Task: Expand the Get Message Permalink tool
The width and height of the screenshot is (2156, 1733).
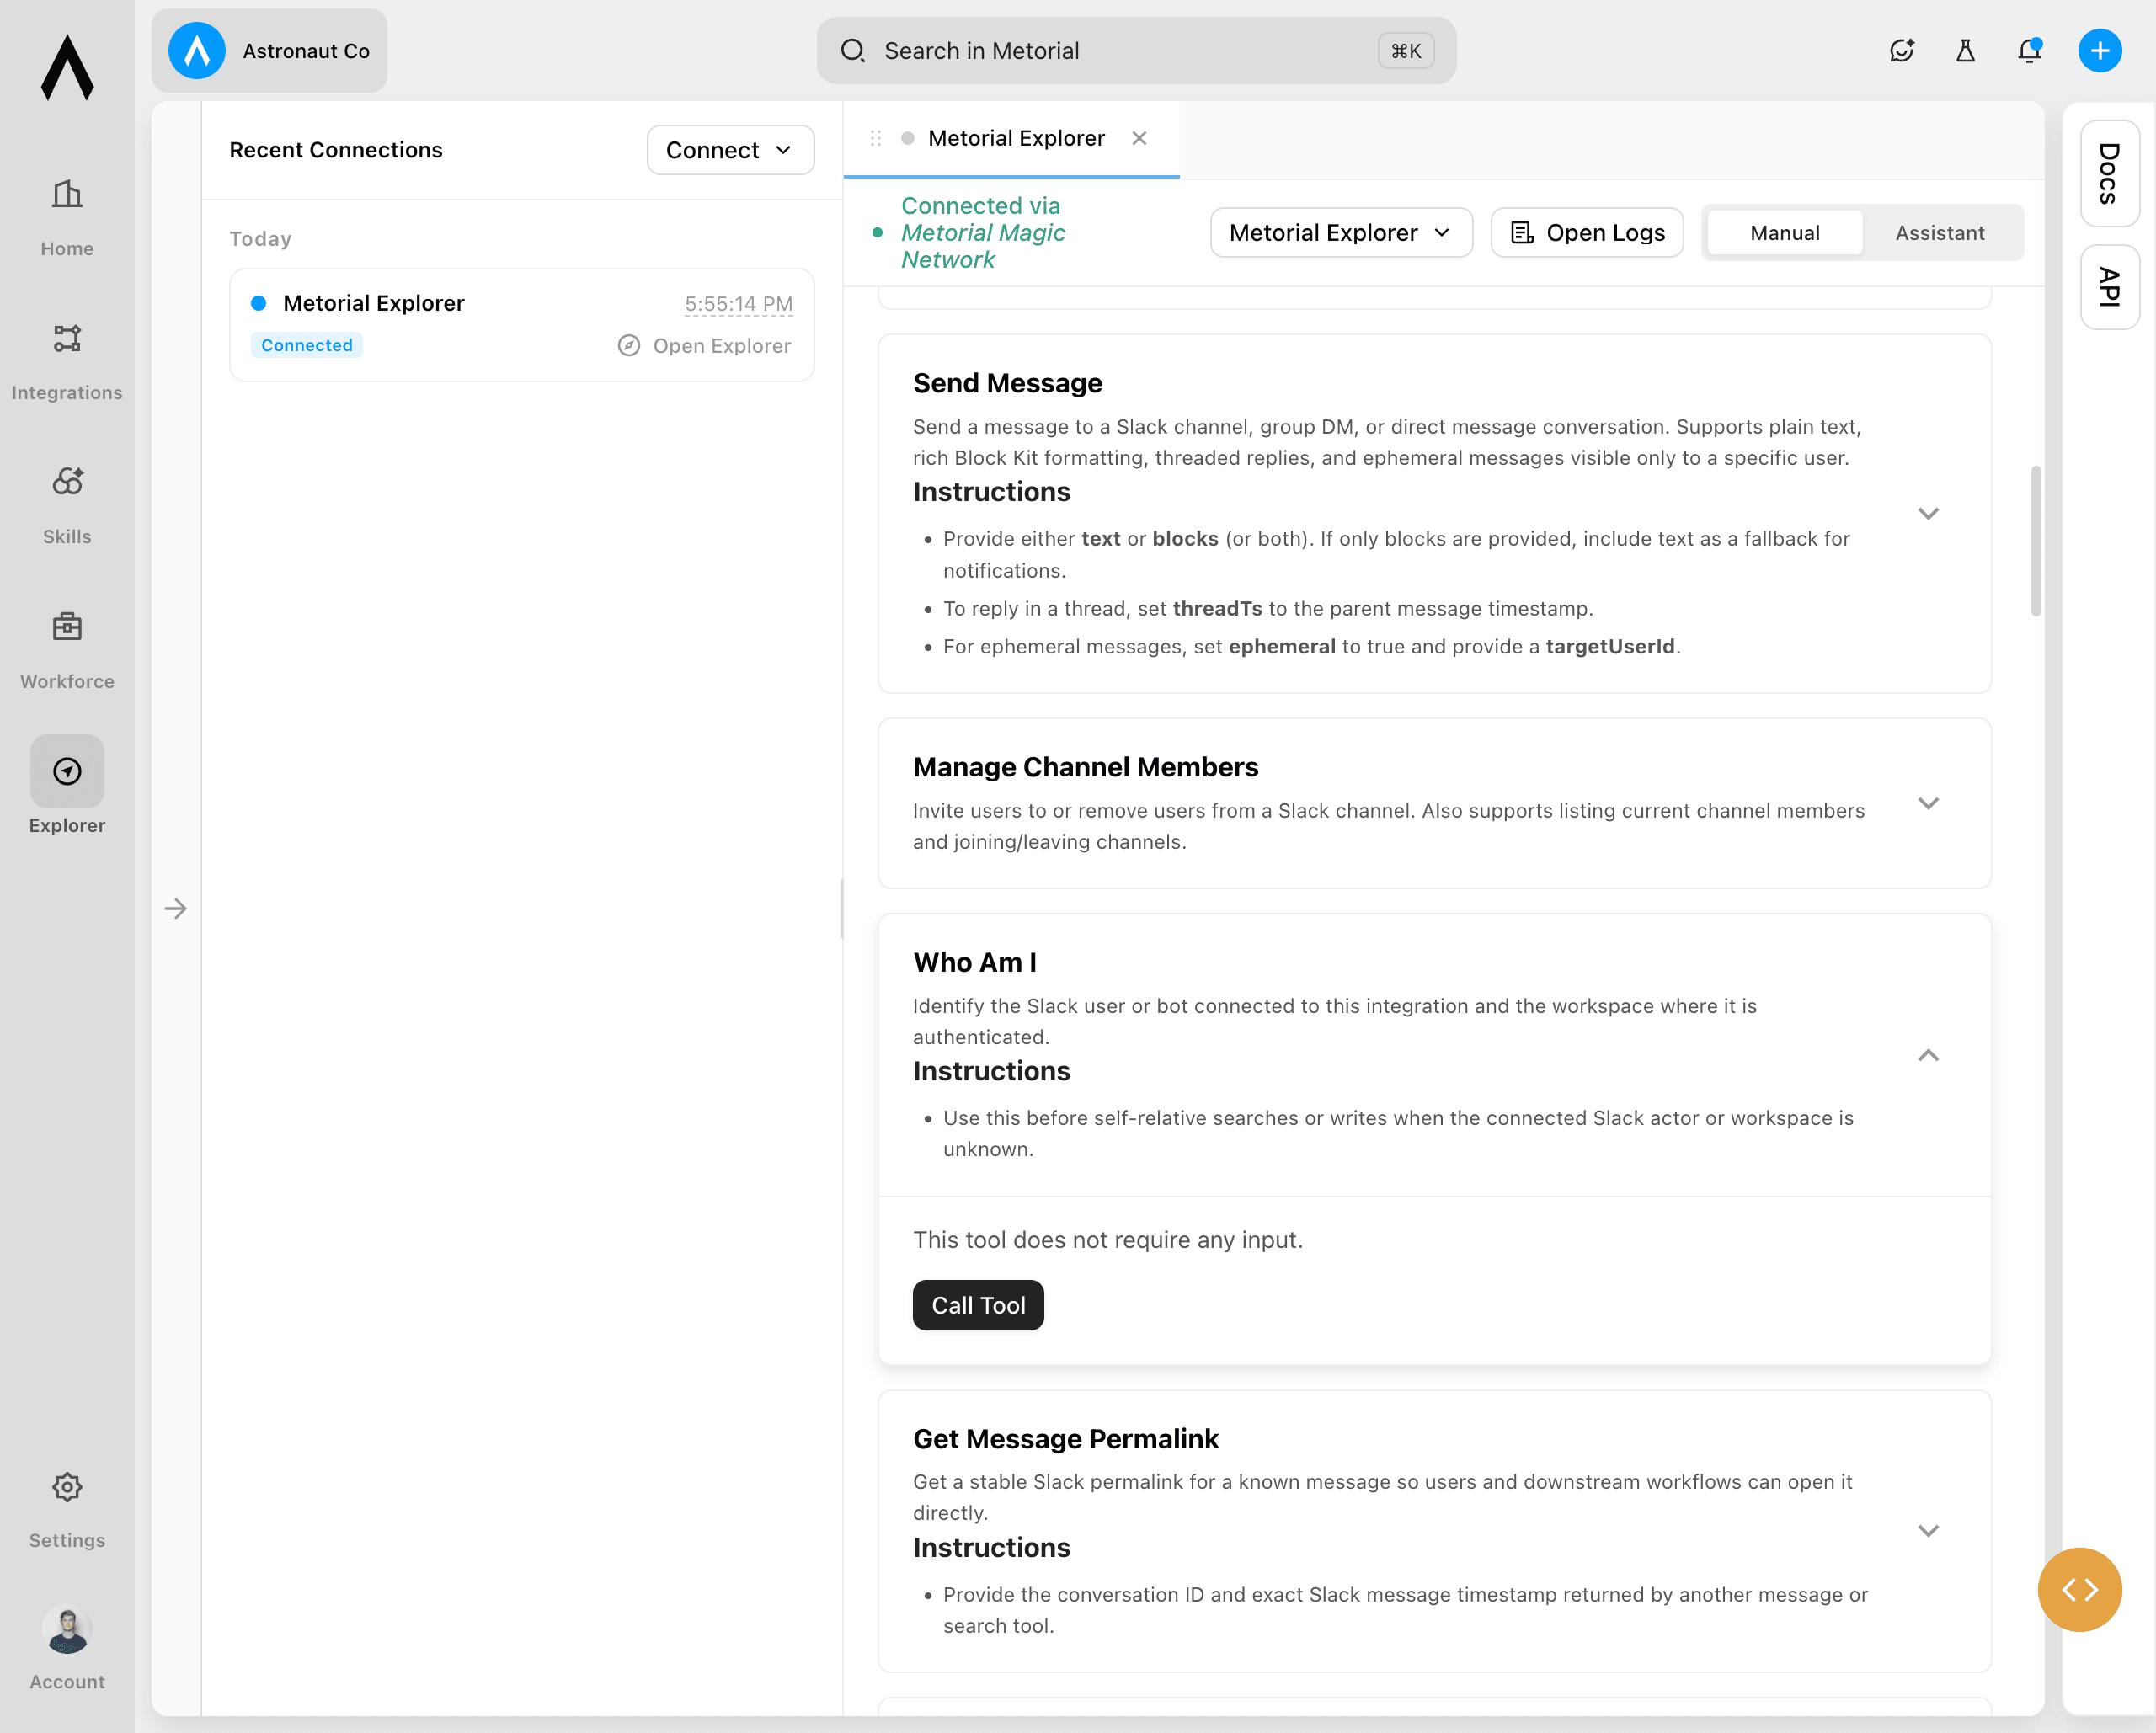Action: pyautogui.click(x=1928, y=1531)
